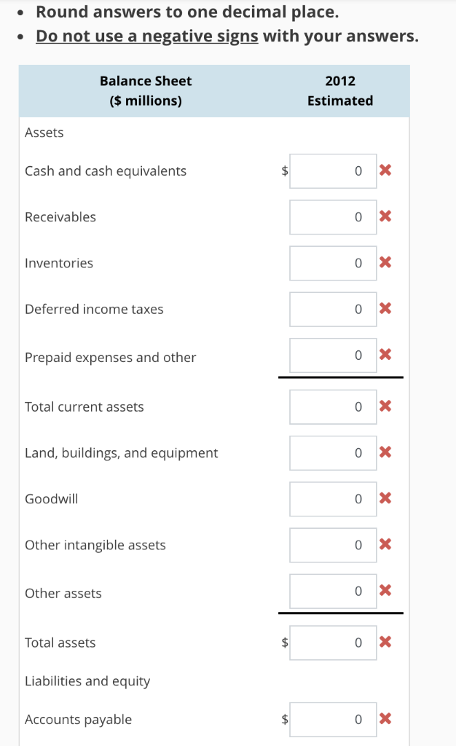Select the Inventories amount field
Viewport: 456px width, 746px height.
(x=332, y=263)
